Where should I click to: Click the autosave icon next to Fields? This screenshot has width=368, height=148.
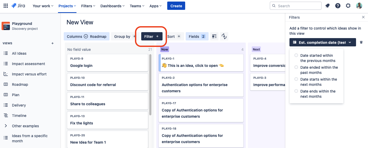[x=224, y=37]
